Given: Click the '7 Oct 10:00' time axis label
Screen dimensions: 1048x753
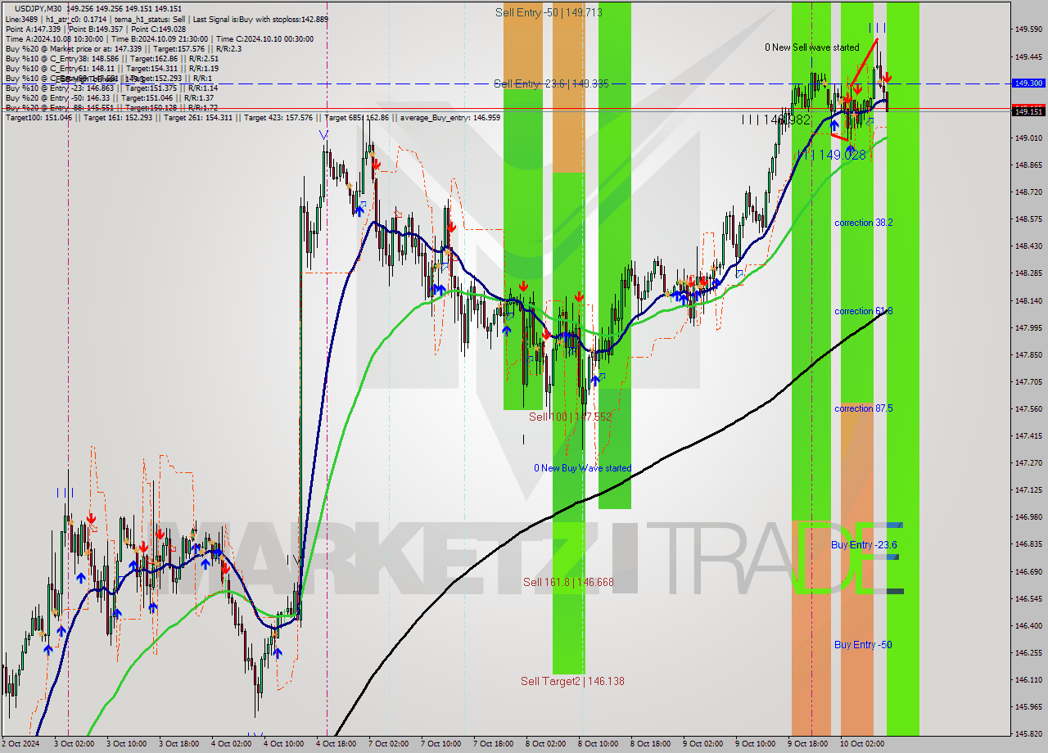Looking at the screenshot, I should click(442, 744).
